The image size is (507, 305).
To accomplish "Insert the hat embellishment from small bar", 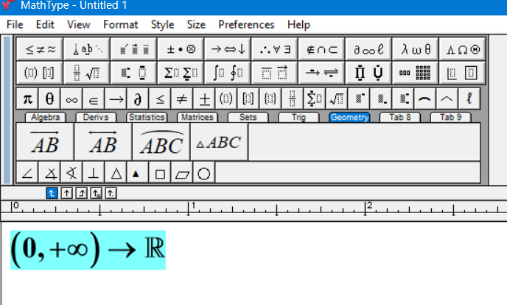I will point(447,98).
